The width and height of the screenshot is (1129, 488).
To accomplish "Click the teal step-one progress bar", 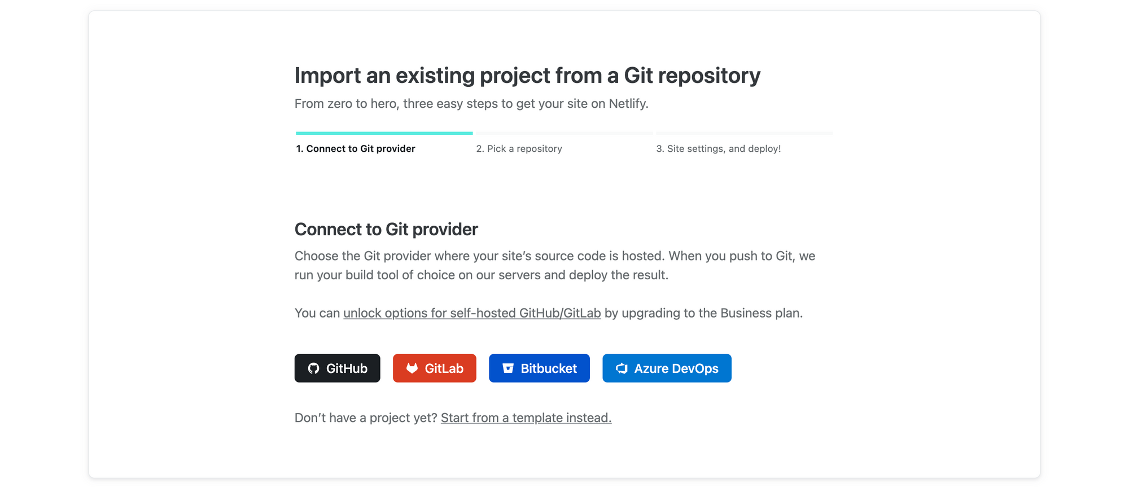I will [x=384, y=133].
